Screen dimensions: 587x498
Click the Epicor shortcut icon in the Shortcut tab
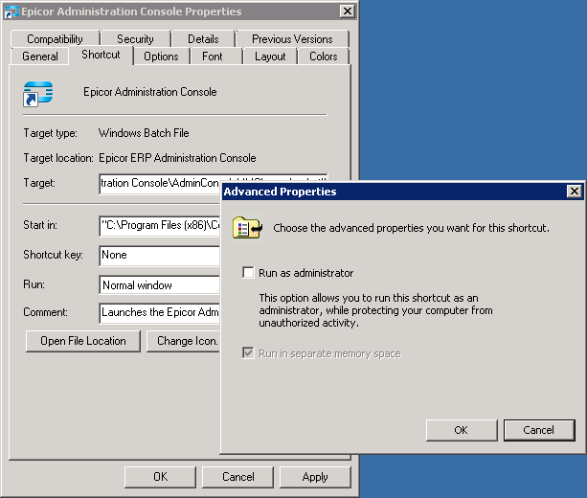point(38,94)
